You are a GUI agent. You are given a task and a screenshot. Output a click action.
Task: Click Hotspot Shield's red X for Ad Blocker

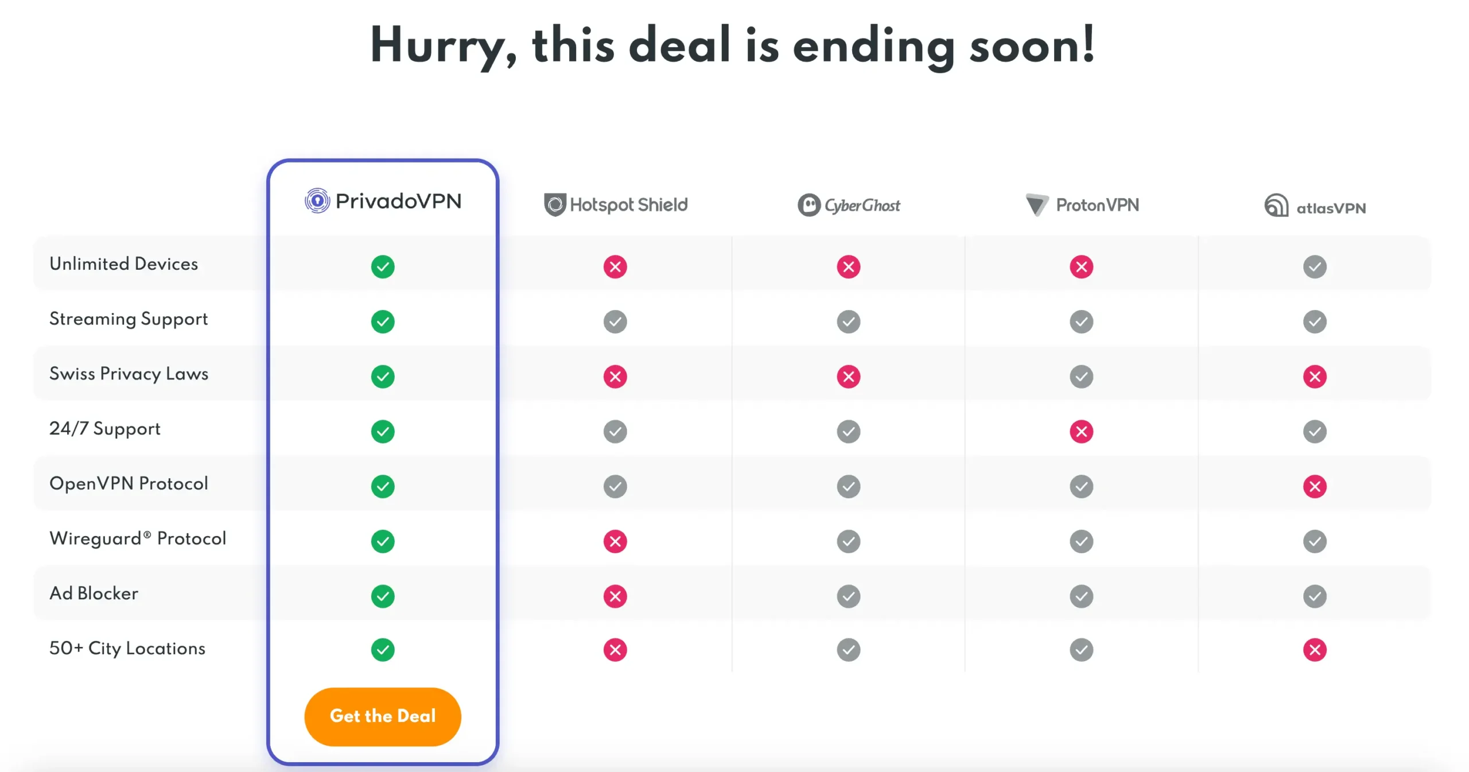click(x=615, y=596)
